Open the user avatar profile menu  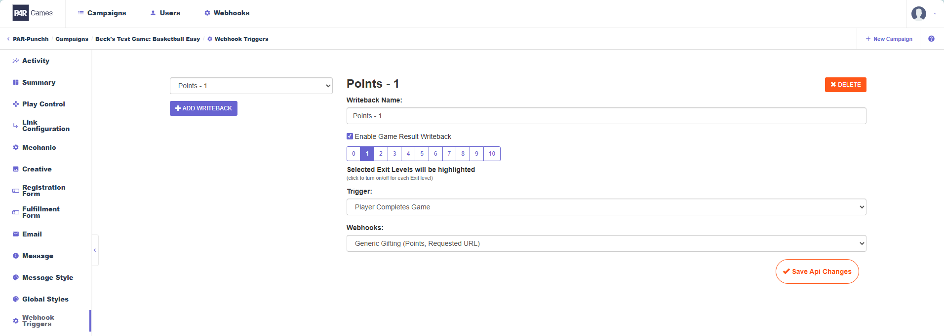click(x=918, y=13)
